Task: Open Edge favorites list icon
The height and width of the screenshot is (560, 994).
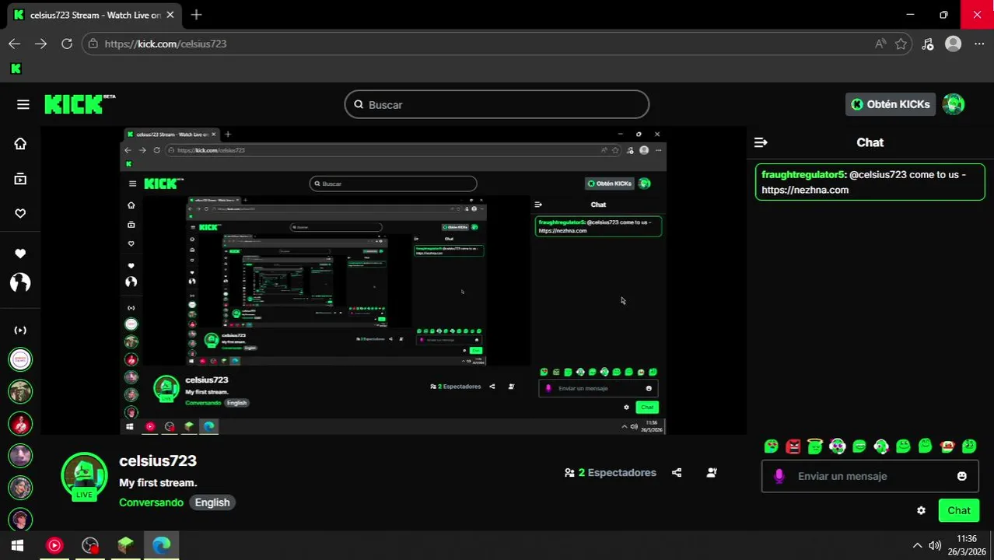Action: tap(927, 44)
